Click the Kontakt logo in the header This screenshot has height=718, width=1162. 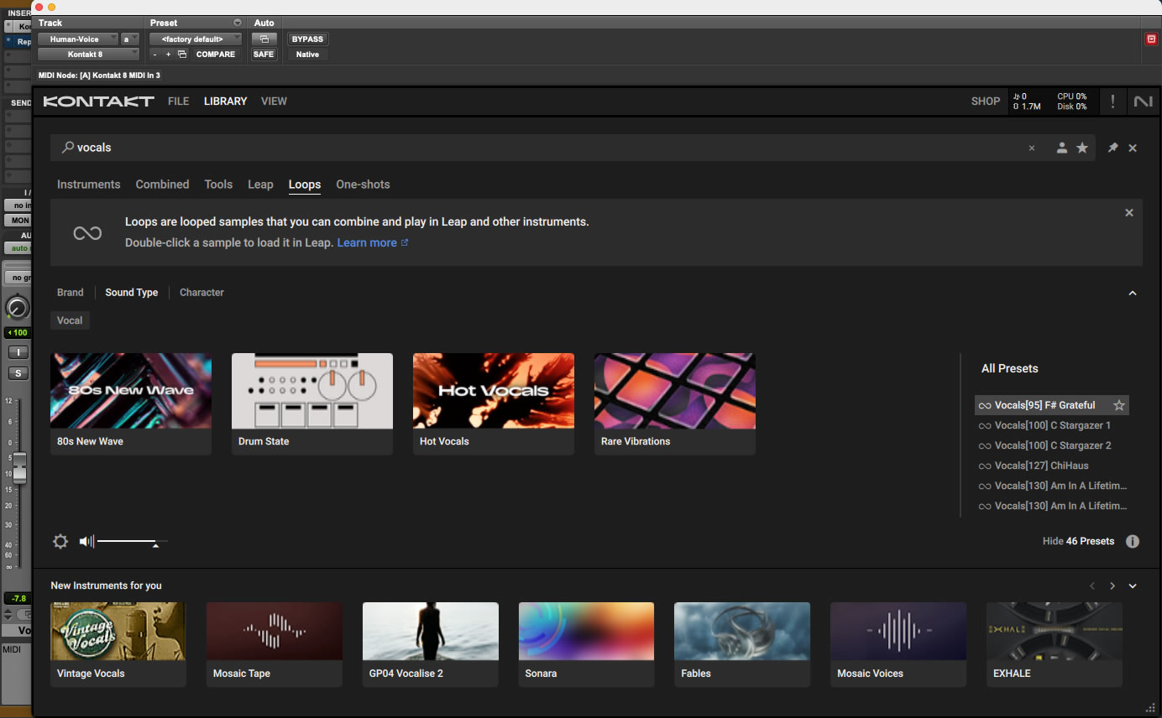99,101
